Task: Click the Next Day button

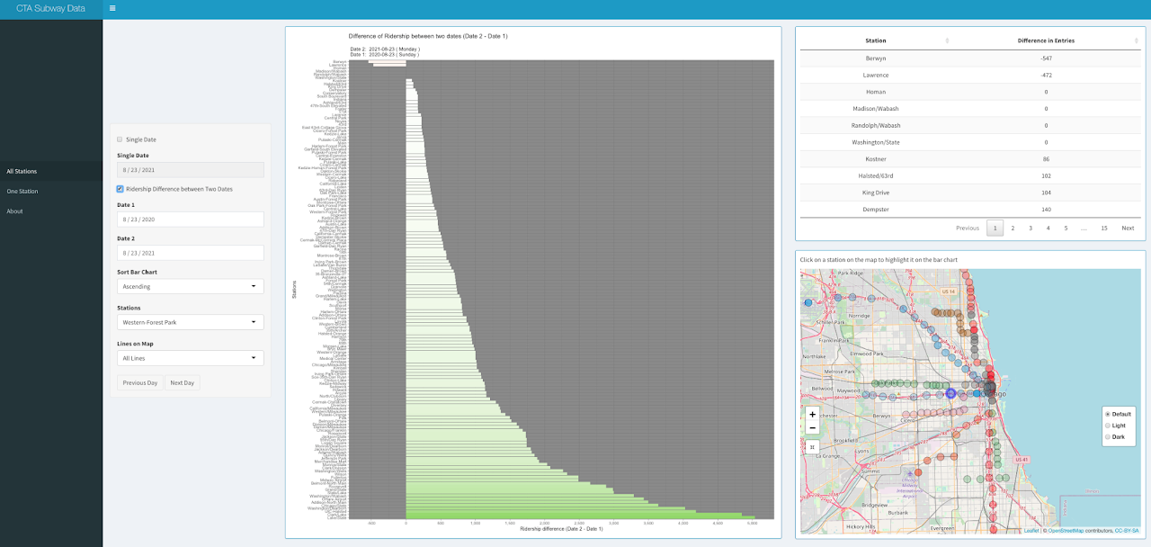Action: click(183, 382)
